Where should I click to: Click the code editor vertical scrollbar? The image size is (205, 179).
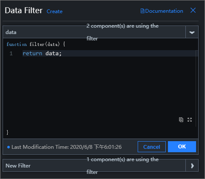(196, 88)
